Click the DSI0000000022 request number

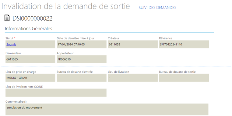click(32, 18)
